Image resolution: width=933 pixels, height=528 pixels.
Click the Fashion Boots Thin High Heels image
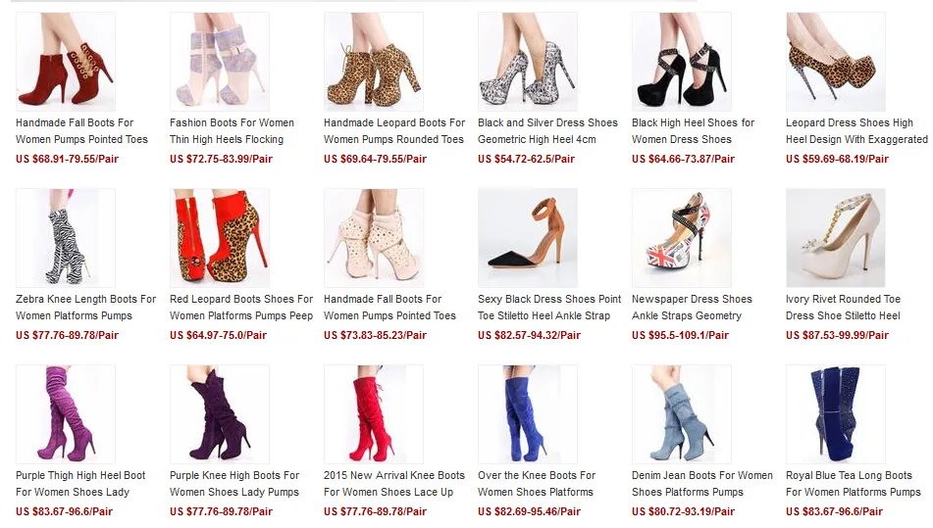click(220, 62)
